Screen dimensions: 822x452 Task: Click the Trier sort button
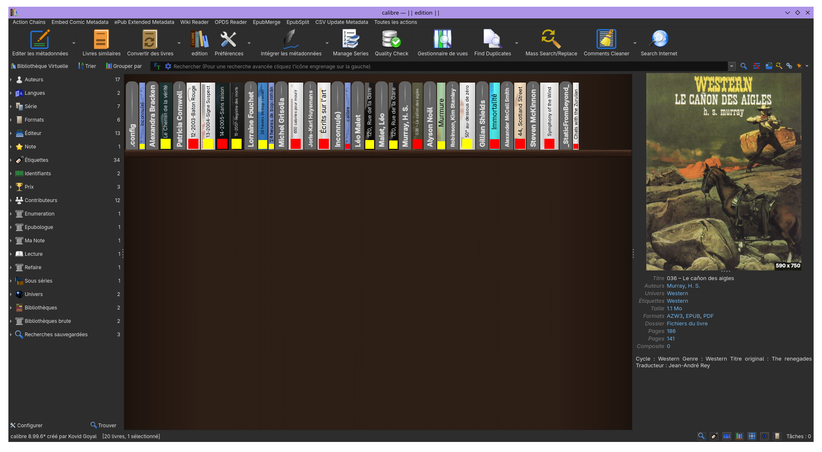coord(87,66)
